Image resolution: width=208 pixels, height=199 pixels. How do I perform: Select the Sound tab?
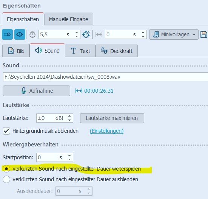coord(47,51)
